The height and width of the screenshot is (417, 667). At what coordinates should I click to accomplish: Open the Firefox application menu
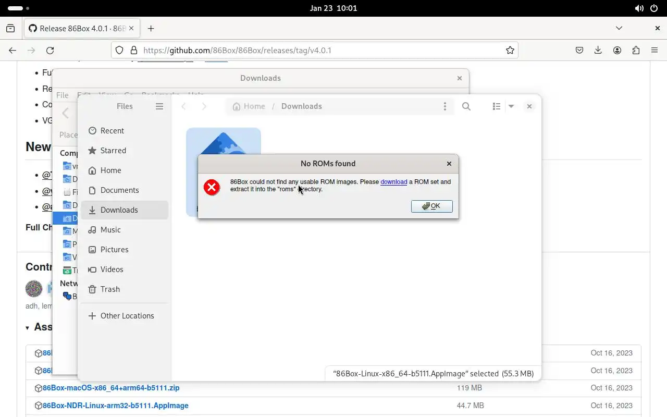[x=654, y=51]
